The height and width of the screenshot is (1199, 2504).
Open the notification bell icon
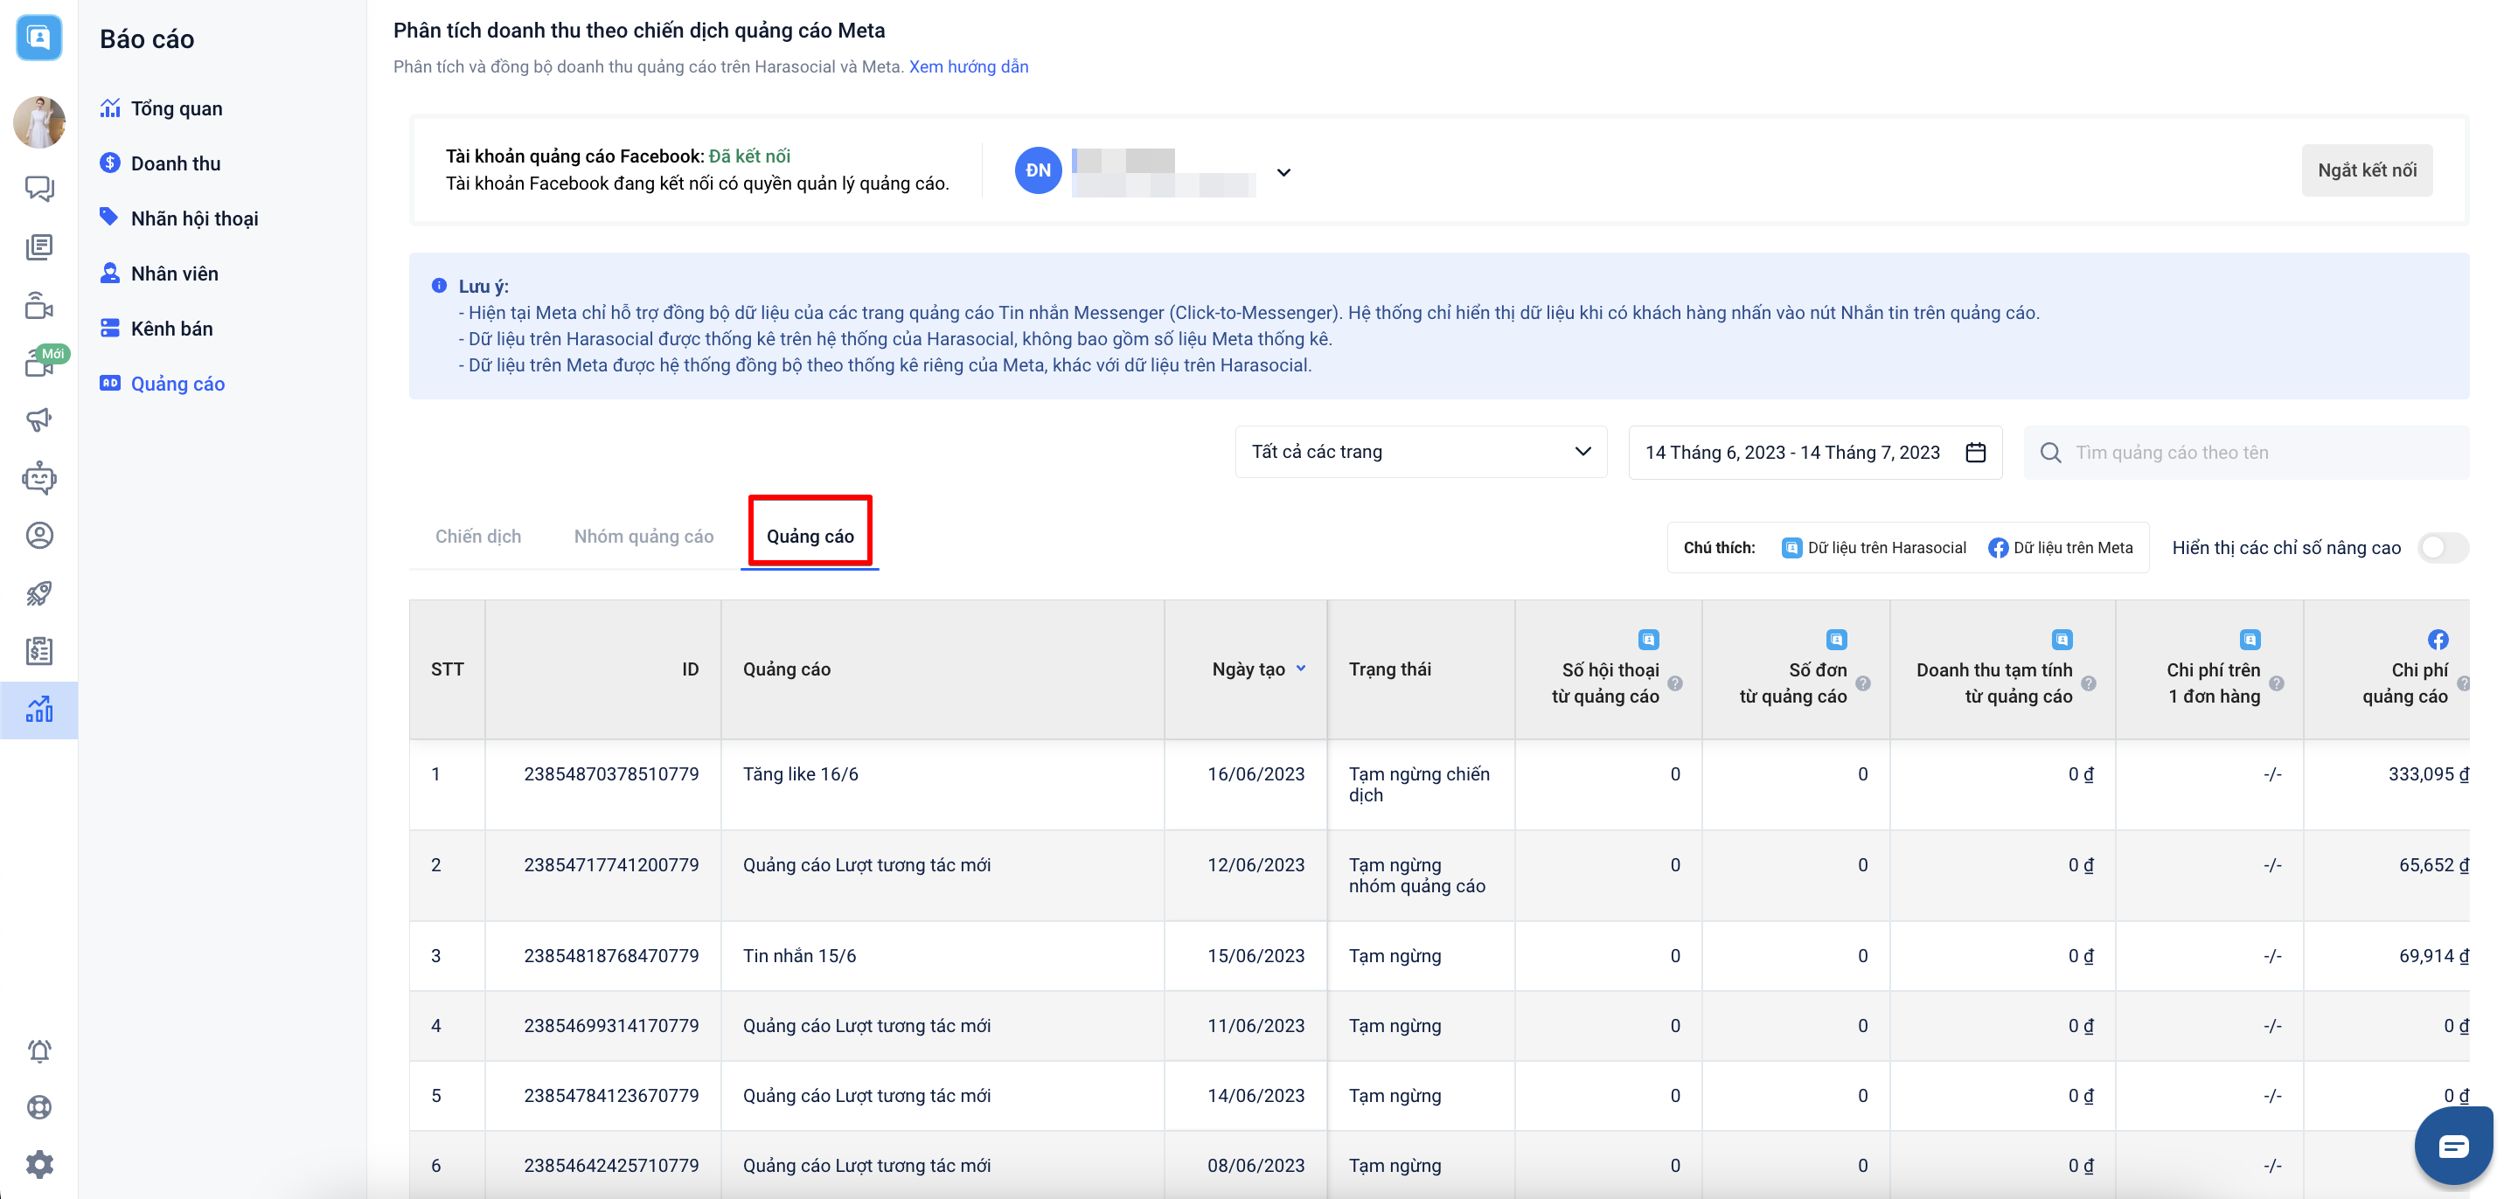[x=38, y=1050]
